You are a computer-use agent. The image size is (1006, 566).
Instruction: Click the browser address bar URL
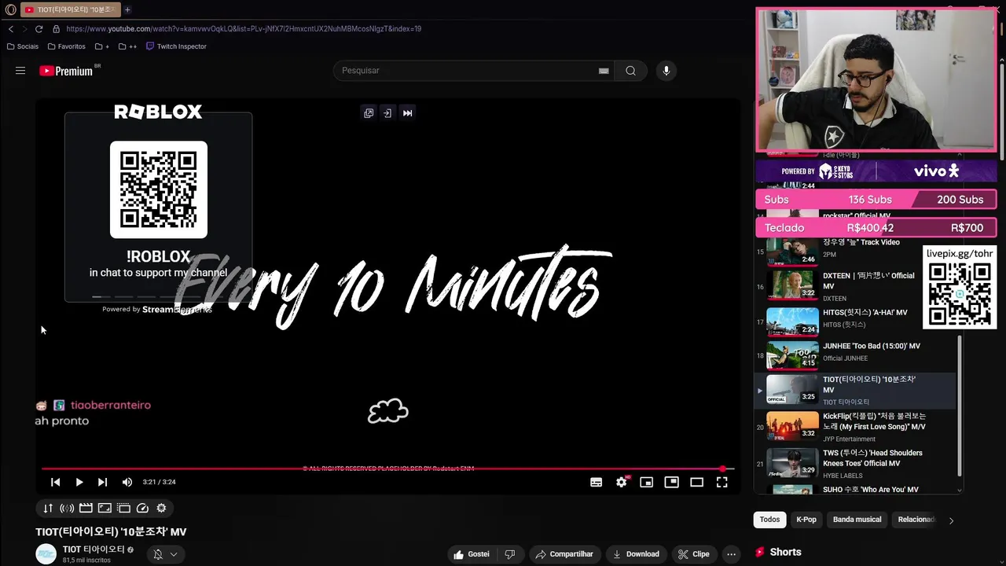pyautogui.click(x=244, y=29)
